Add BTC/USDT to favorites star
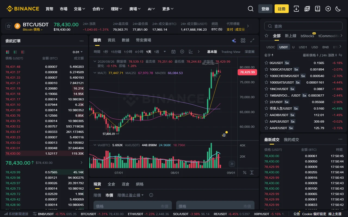The image size is (348, 217). click(9, 26)
